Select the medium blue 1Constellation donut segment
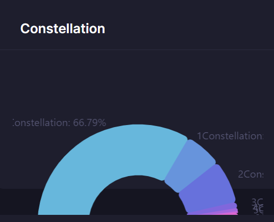The width and height of the screenshot is (274, 222). pos(190,165)
